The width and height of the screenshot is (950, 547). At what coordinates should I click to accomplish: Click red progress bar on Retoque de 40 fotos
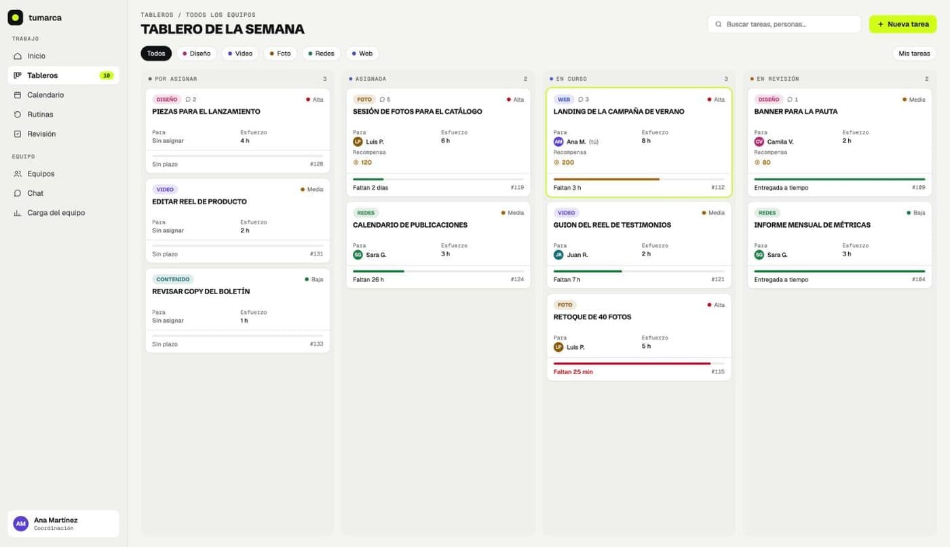click(x=639, y=364)
